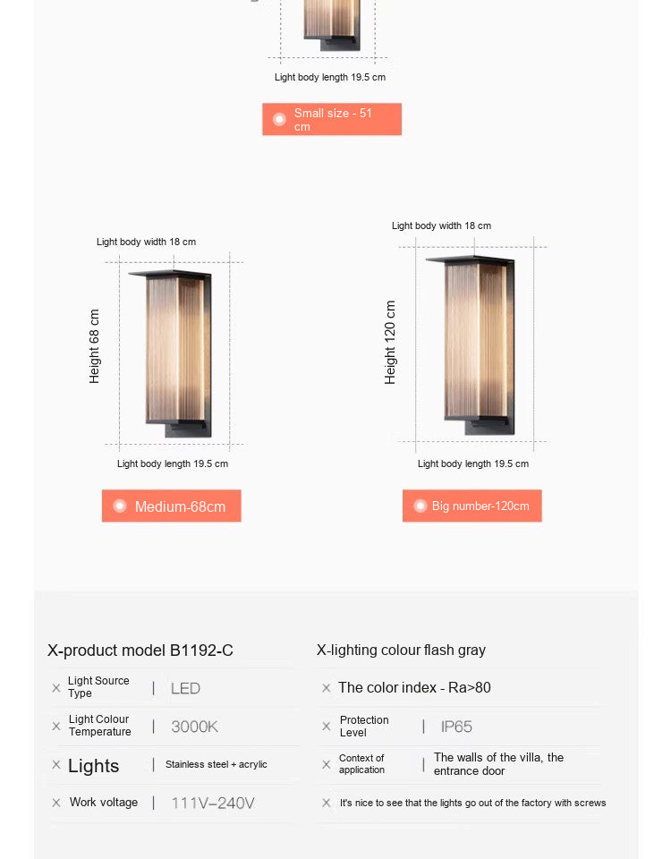Click the 3000K colour temperature value
The width and height of the screenshot is (671, 859).
(194, 727)
